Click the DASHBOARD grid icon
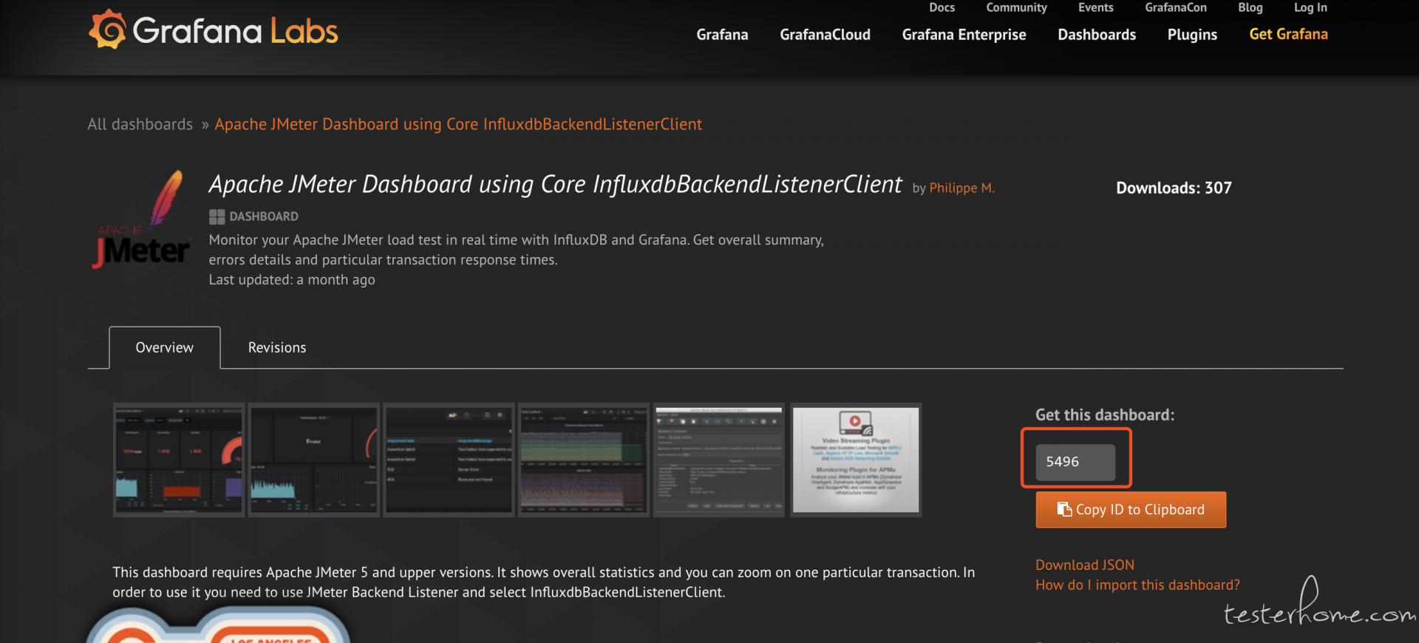The height and width of the screenshot is (643, 1419). point(217,217)
